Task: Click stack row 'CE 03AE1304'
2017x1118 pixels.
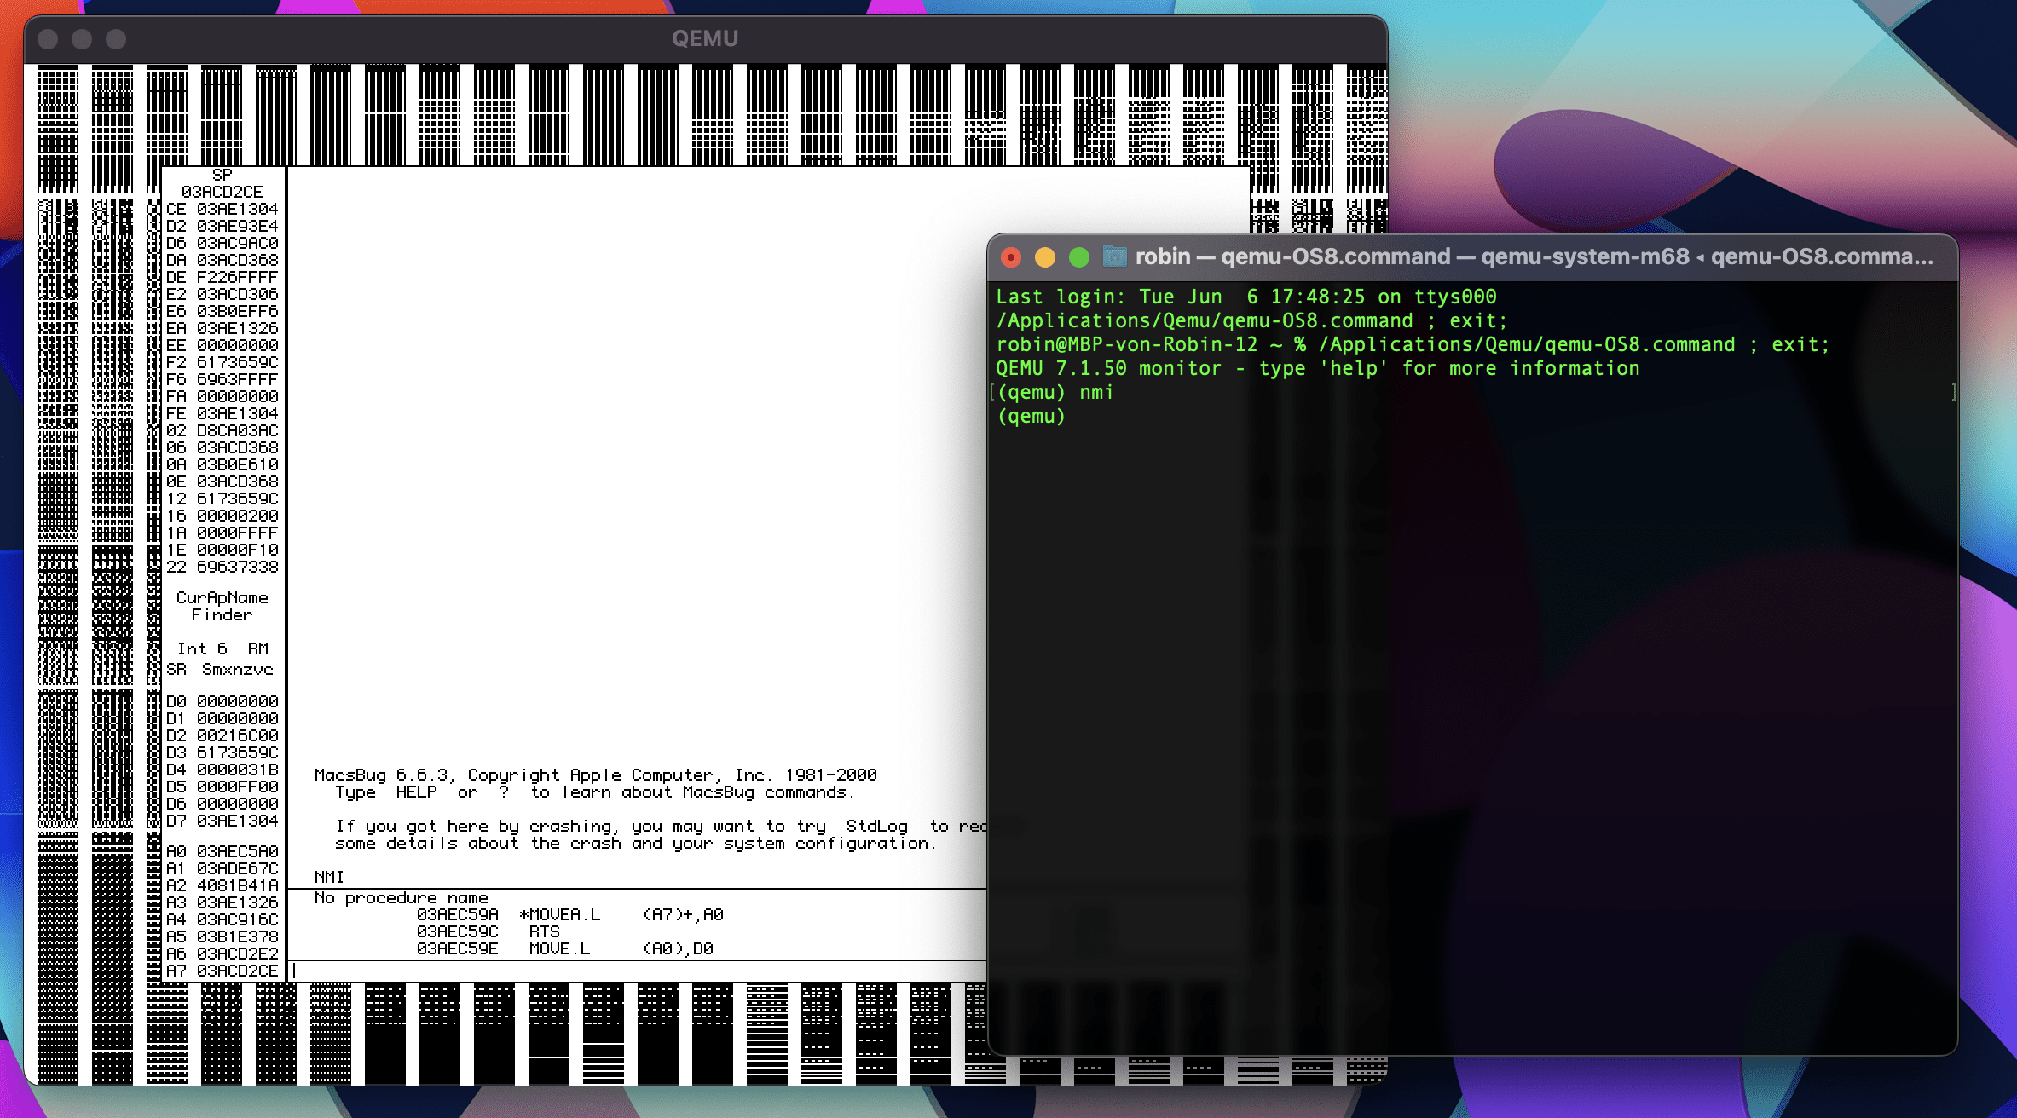Action: tap(222, 209)
